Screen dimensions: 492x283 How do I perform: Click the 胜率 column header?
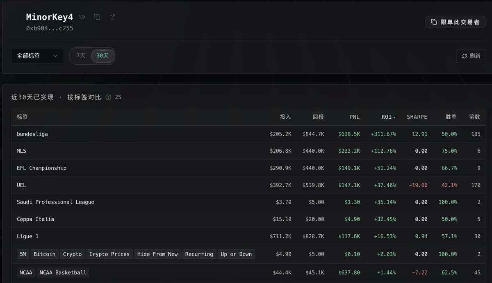(x=451, y=117)
